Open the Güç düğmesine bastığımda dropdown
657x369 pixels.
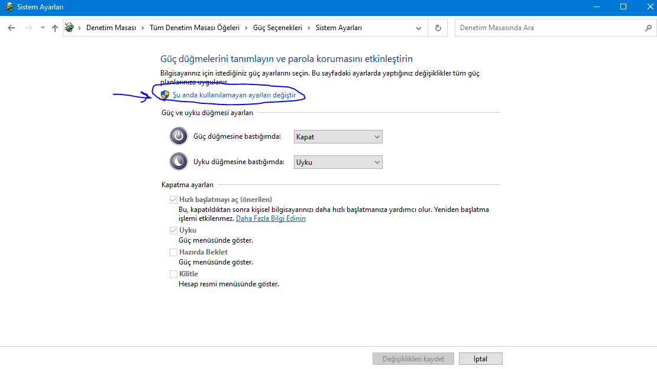[338, 137]
